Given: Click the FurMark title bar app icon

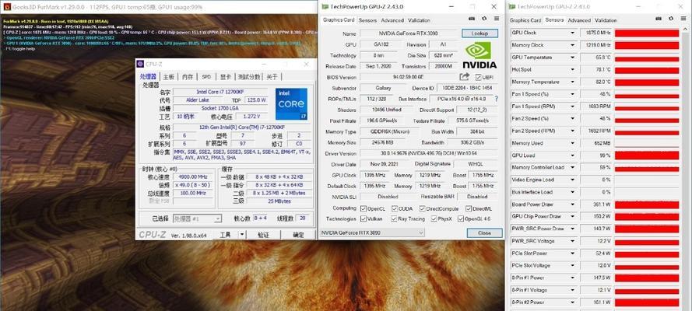Looking at the screenshot, I should 7,6.
